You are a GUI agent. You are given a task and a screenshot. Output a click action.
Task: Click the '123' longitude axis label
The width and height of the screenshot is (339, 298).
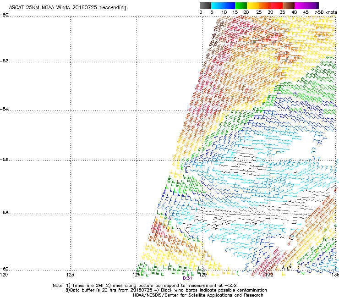[x=70, y=275]
